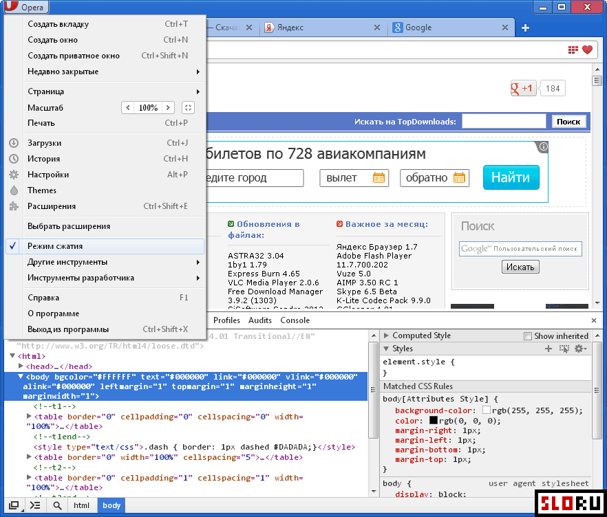This screenshot has width=607, height=517.
Task: Expand Computed Style section
Action: point(386,335)
